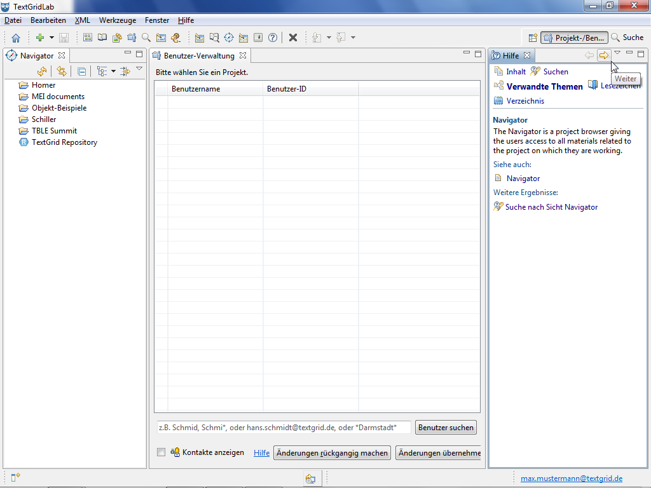Image resolution: width=651 pixels, height=488 pixels.
Task: Open the Navigator view menu triangle
Action: [139, 69]
